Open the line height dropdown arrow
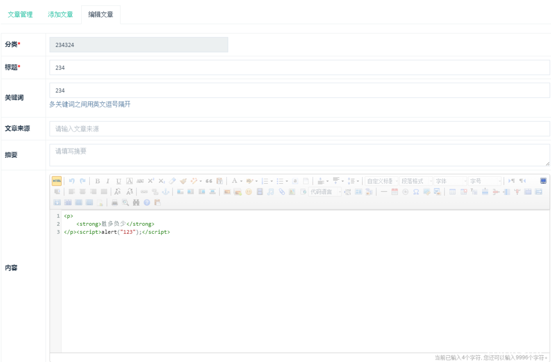This screenshot has width=551, height=362. pyautogui.click(x=358, y=181)
